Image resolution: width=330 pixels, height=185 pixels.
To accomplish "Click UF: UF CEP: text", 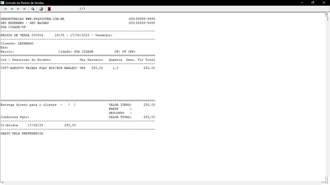I will tap(125, 52).
